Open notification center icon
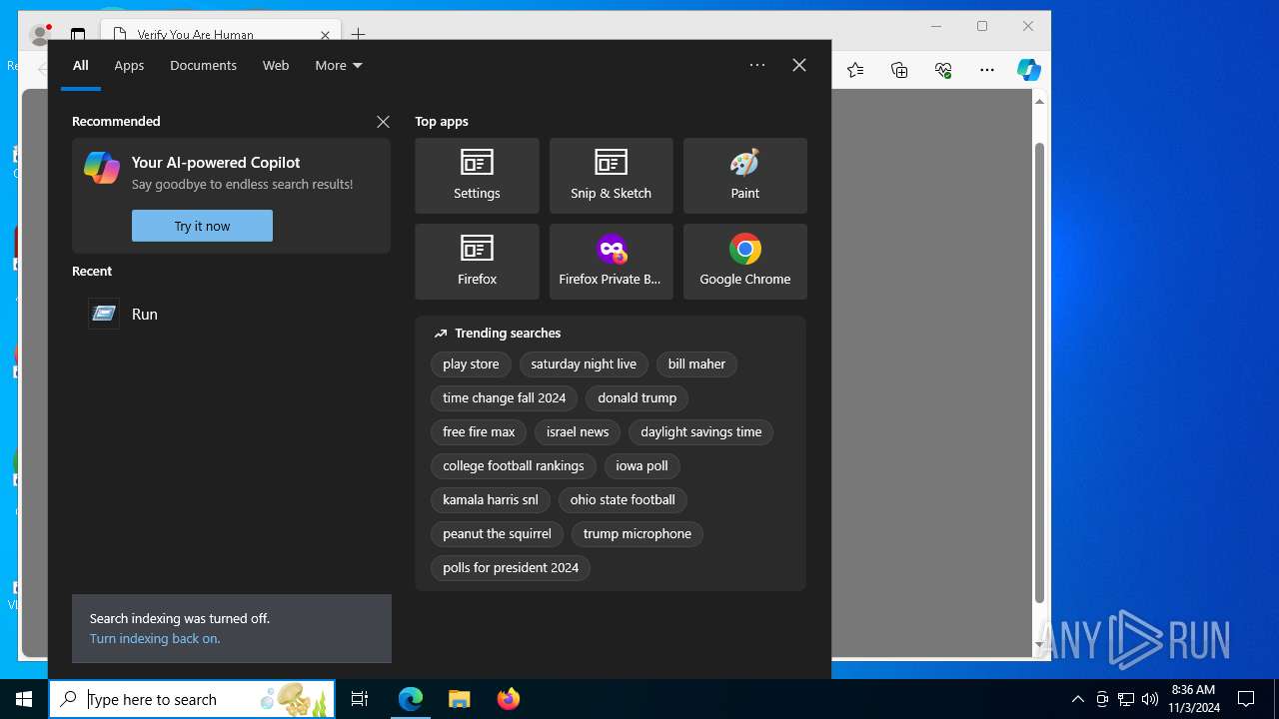The width and height of the screenshot is (1279, 719). 1246,699
